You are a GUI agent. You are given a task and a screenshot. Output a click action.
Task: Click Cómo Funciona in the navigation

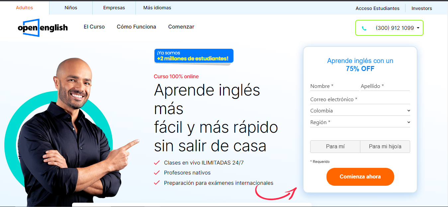point(136,27)
